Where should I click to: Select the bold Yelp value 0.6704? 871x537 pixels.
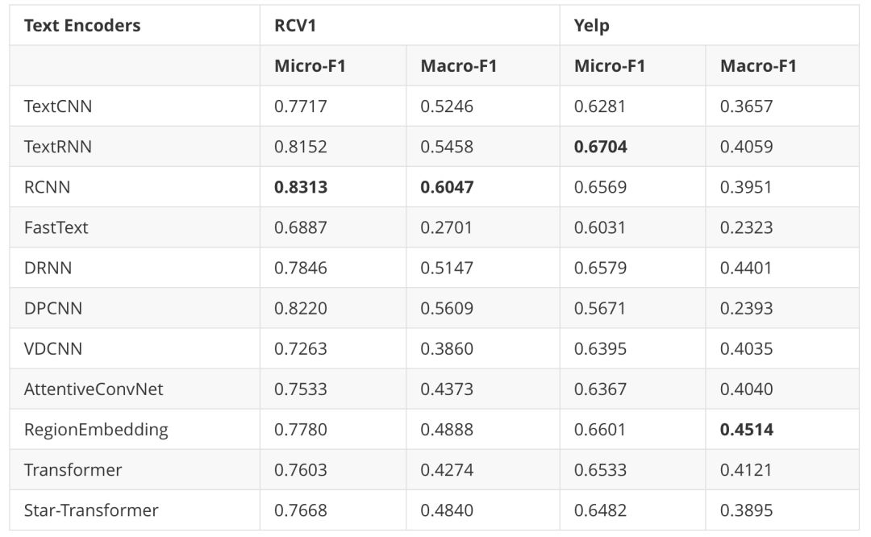(x=601, y=147)
